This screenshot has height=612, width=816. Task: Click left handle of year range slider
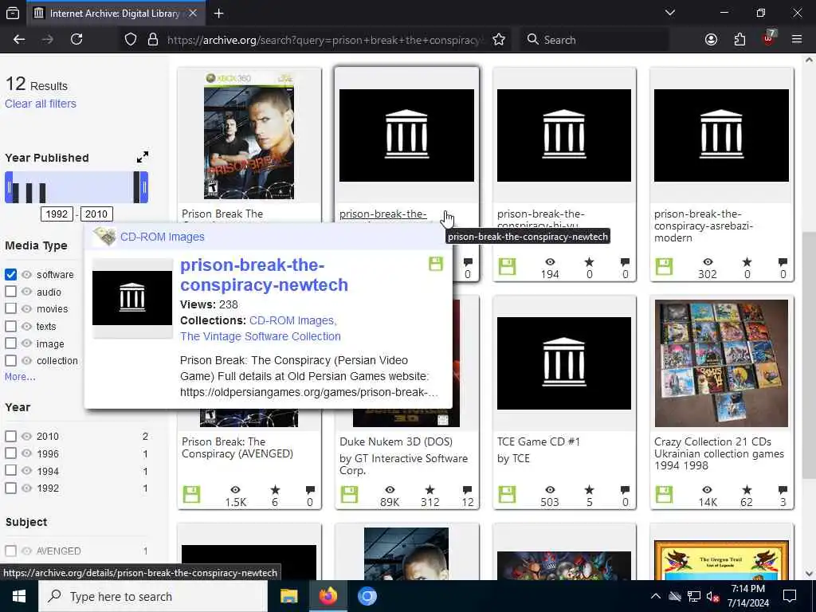click(9, 187)
